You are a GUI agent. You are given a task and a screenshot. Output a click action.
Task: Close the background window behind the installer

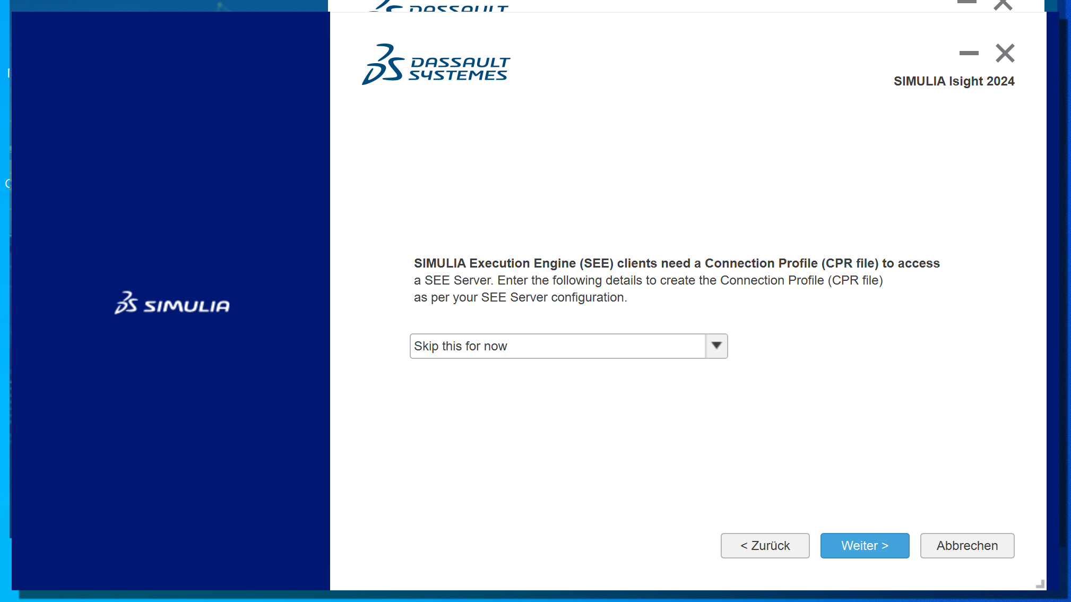pos(1003,4)
